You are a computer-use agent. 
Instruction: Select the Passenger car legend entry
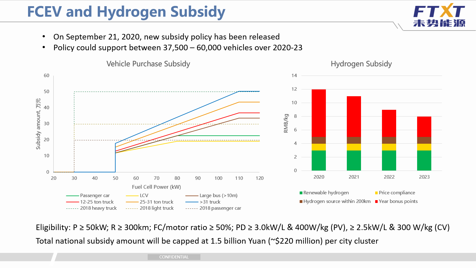pos(88,196)
